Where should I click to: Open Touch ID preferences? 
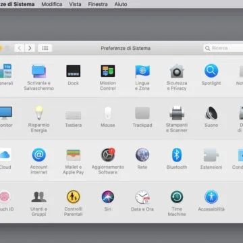point(6,200)
